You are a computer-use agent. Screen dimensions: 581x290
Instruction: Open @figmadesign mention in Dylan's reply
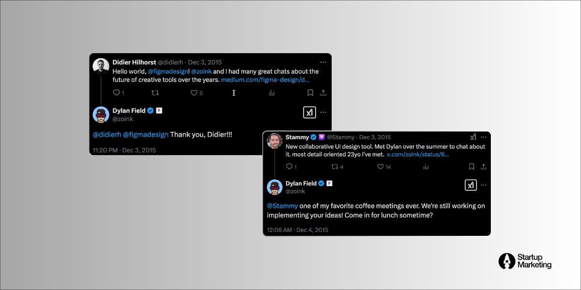tap(146, 134)
